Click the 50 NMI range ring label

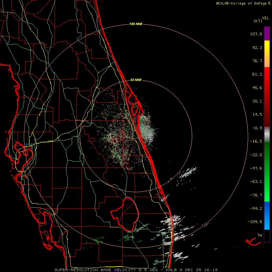pos(136,80)
